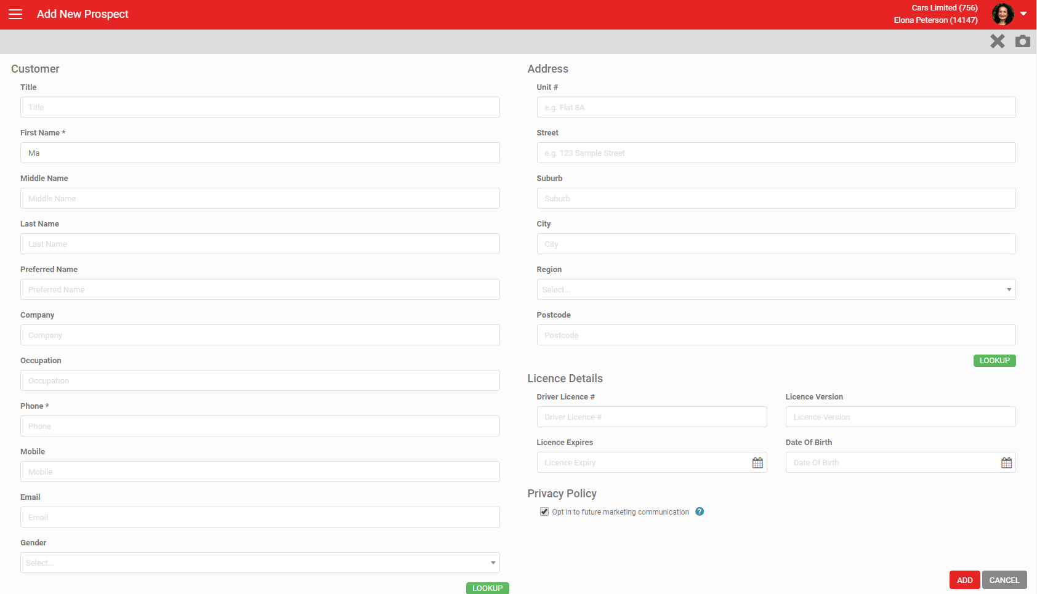The width and height of the screenshot is (1037, 594).
Task: Click the Add New Prospect title
Action: (83, 14)
